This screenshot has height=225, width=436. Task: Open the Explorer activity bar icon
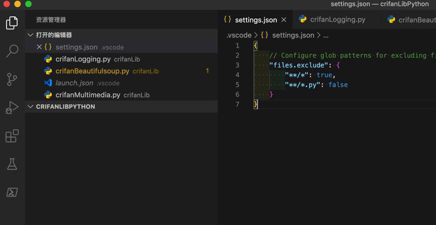pos(12,23)
